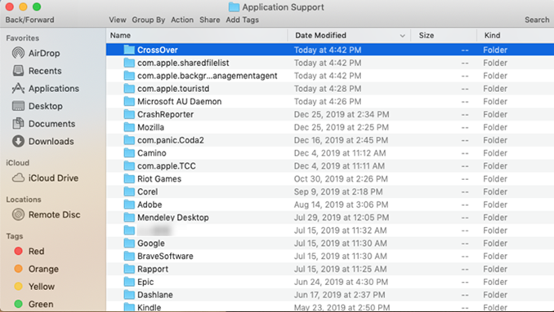Click Add Tags in the toolbar
The image size is (554, 312).
click(x=243, y=20)
